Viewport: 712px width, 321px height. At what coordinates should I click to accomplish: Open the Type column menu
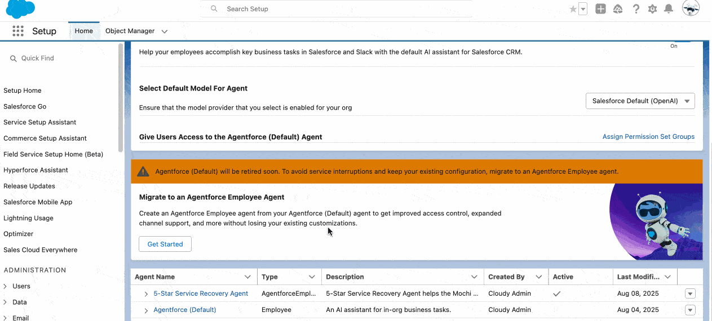click(x=312, y=277)
